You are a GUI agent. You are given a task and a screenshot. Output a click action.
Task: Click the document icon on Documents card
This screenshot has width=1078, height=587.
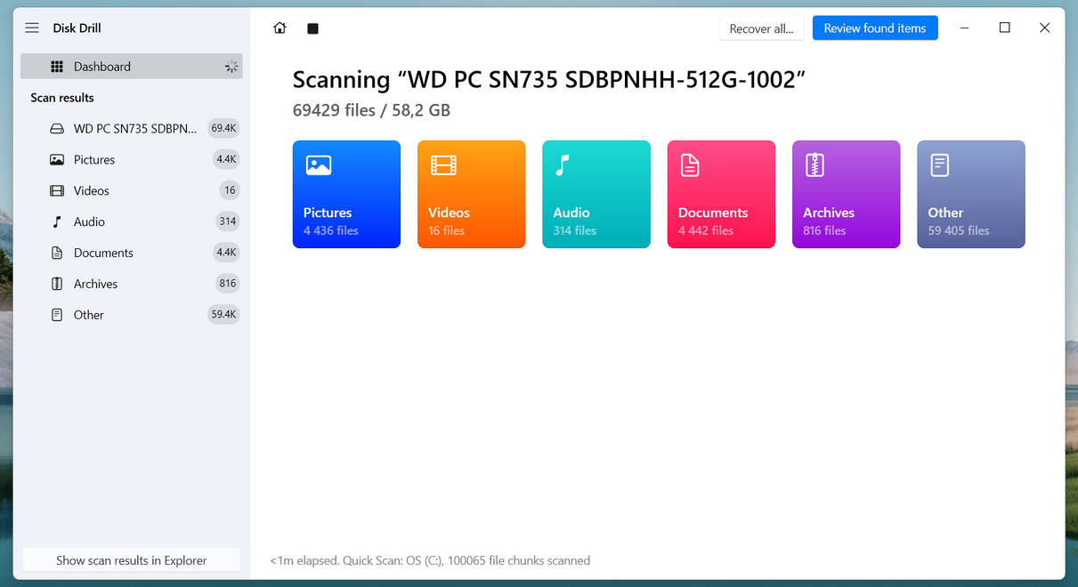pos(690,165)
